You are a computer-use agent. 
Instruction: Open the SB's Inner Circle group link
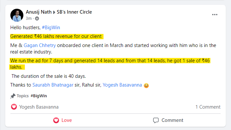pyautogui.click(x=74, y=12)
